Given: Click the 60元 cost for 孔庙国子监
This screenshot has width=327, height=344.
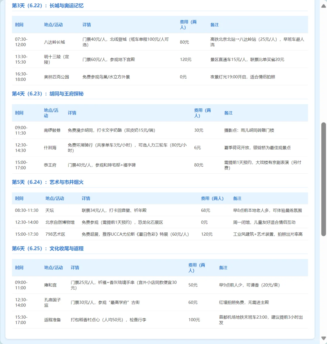Looking at the screenshot, I should coord(193,302).
